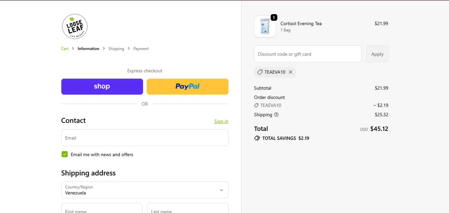Pay with PayPal express checkout
The image size is (449, 213).
[x=187, y=87]
